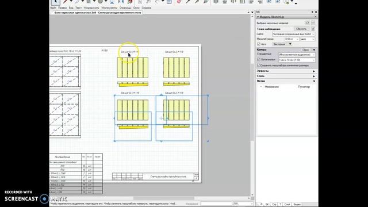Open the Line tool dropdown arrow
Image resolution: width=368 pixels, height=207 pixels.
pos(71,1)
